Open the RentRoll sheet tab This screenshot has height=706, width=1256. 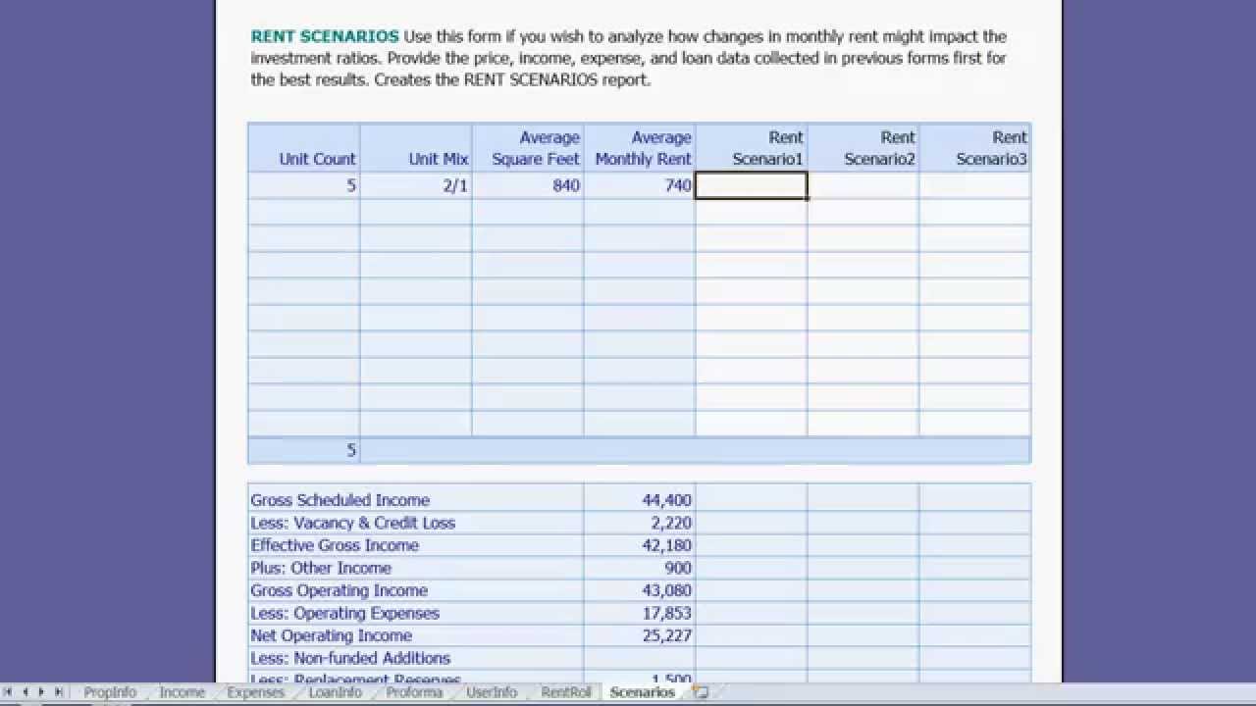coord(566,692)
